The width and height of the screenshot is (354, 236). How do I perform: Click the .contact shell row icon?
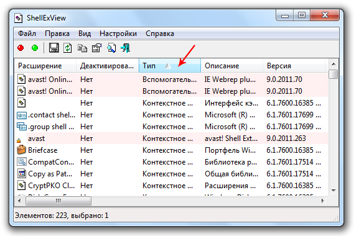(x=22, y=115)
